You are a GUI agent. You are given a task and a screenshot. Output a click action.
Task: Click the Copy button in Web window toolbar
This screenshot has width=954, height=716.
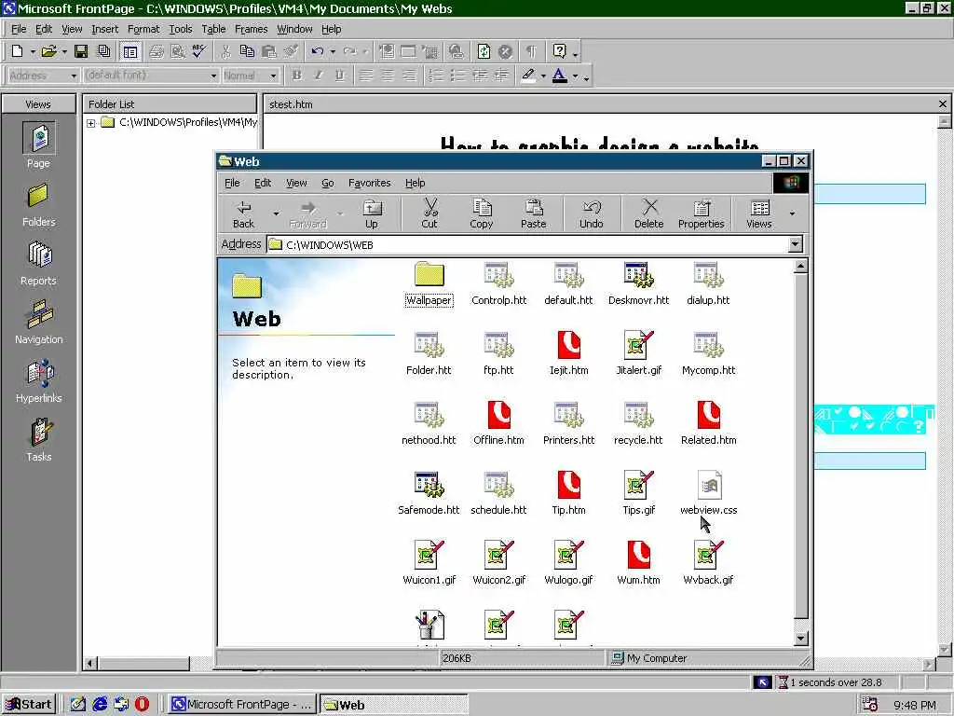coord(482,213)
